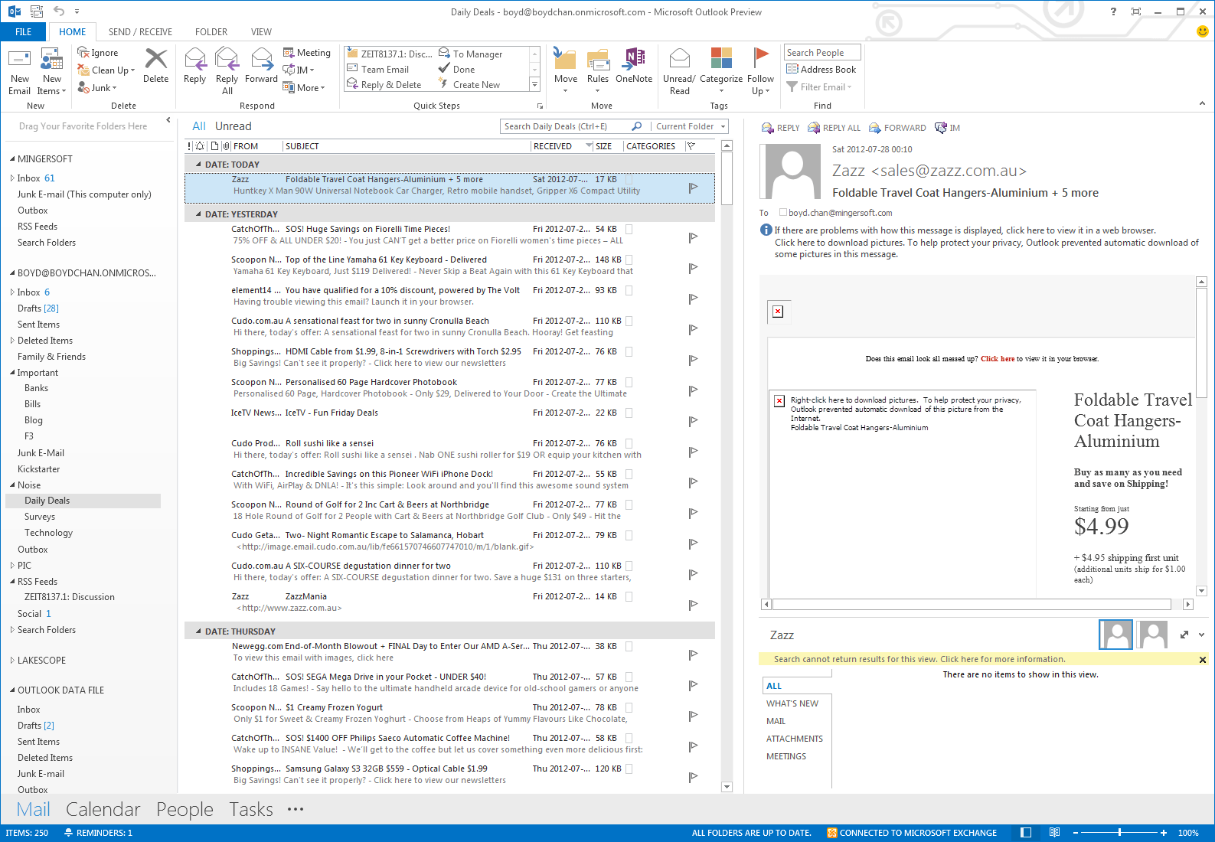1215x842 pixels.
Task: Switch to the VIEW ribbon tab
Action: [261, 32]
